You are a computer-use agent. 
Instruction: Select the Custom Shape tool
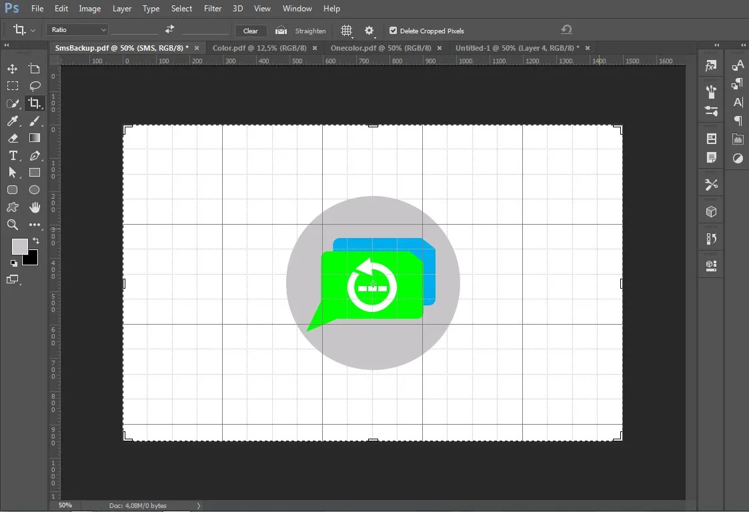pyautogui.click(x=13, y=207)
